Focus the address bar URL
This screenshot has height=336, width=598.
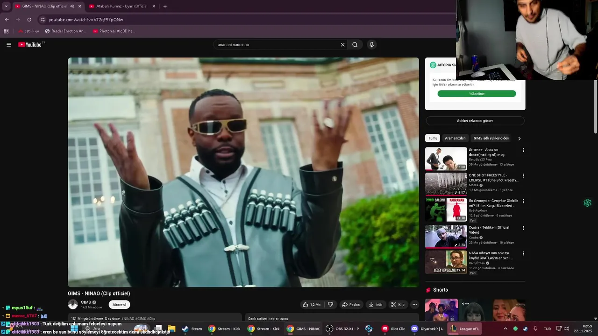(86, 20)
